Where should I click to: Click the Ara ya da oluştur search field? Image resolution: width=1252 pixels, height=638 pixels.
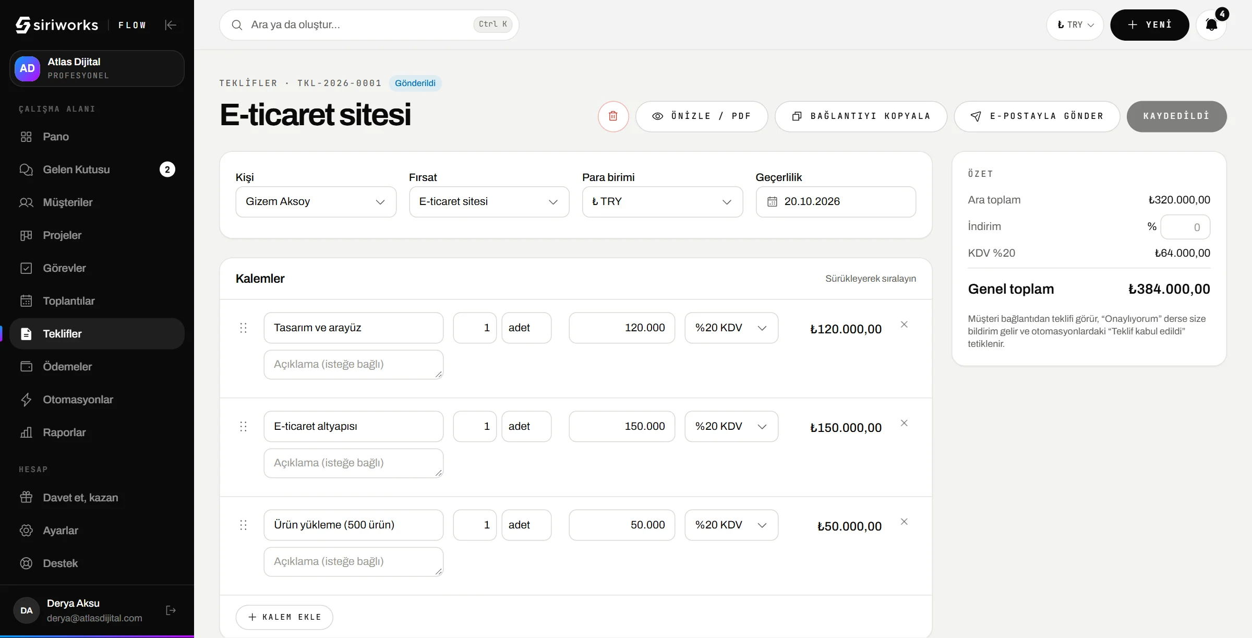(x=369, y=25)
